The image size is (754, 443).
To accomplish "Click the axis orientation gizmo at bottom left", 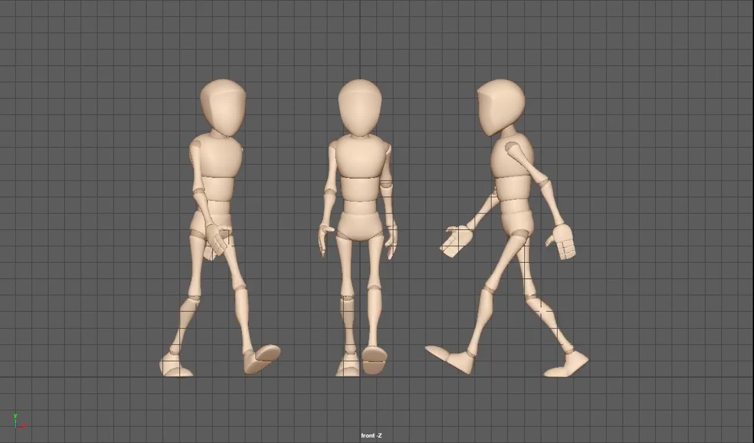I will (x=16, y=424).
